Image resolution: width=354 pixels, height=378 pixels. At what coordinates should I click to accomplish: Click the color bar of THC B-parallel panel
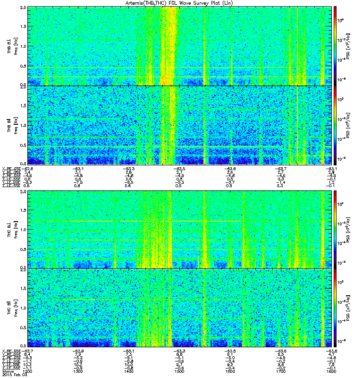tap(335, 308)
